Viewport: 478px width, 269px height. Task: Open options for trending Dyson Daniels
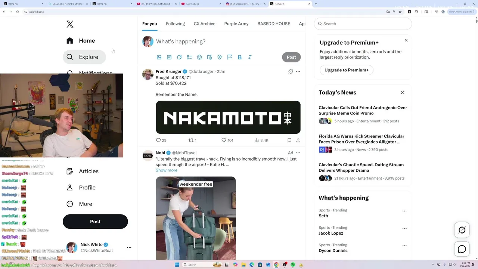(404, 246)
